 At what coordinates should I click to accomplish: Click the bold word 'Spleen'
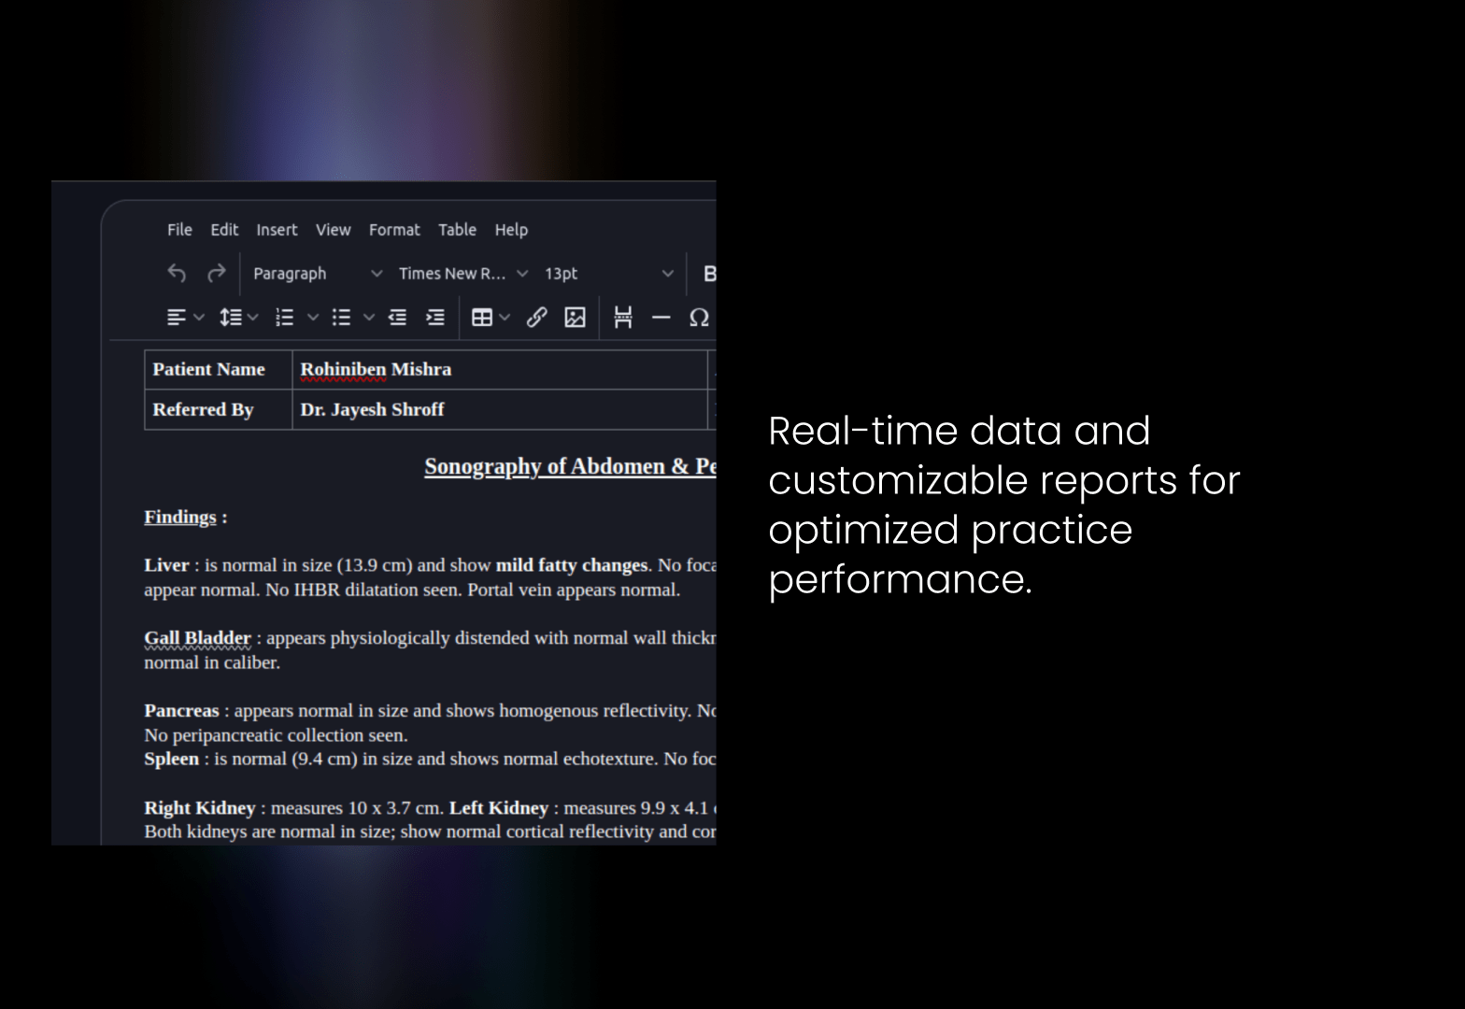[172, 759]
